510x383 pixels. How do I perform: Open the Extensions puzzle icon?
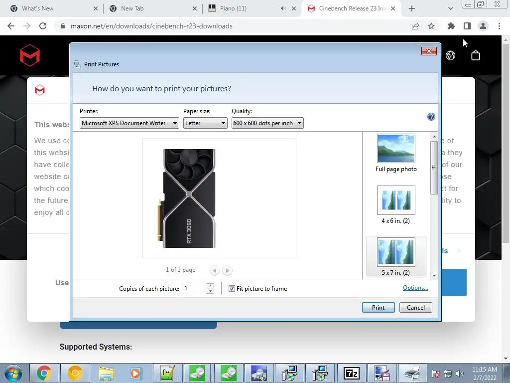click(x=451, y=26)
